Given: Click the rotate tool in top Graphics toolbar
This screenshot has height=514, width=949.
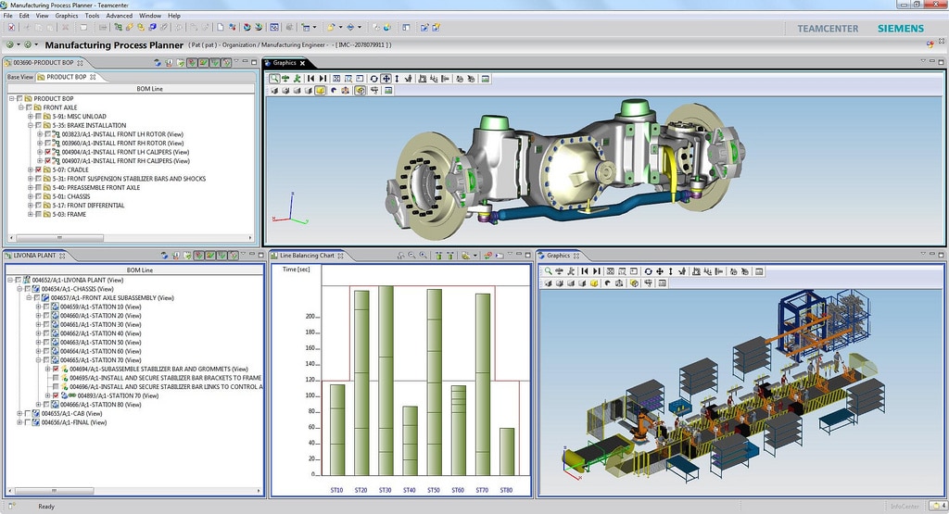Looking at the screenshot, I should [x=373, y=79].
